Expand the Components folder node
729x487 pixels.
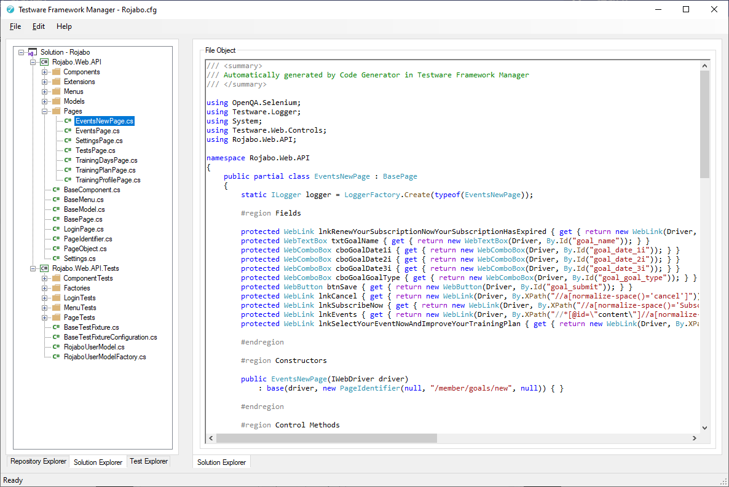point(45,72)
